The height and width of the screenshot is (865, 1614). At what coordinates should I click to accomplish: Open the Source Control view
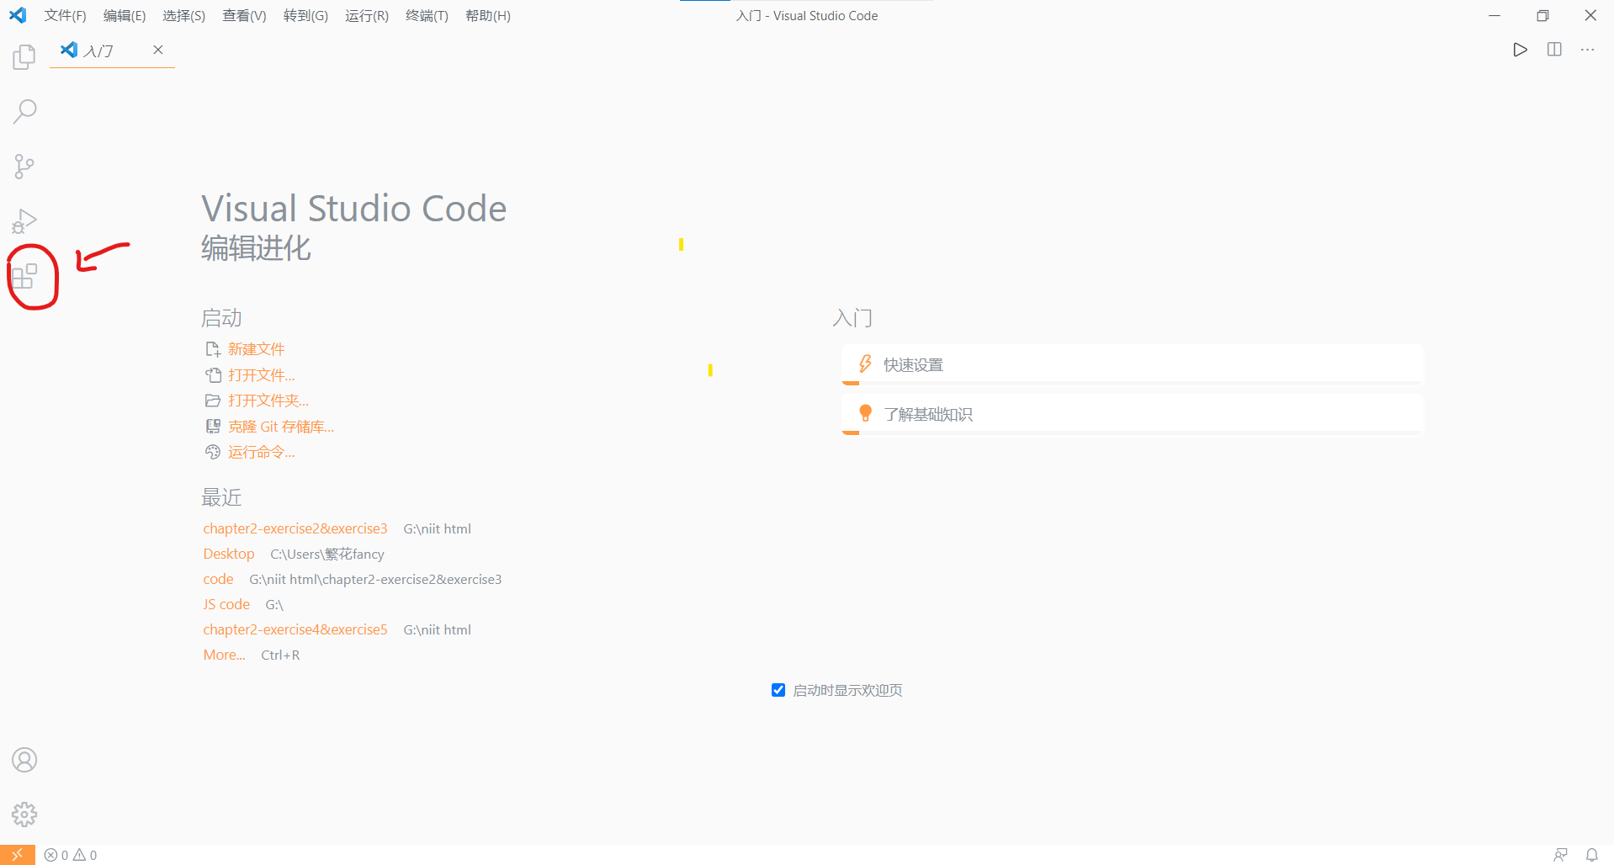[24, 167]
